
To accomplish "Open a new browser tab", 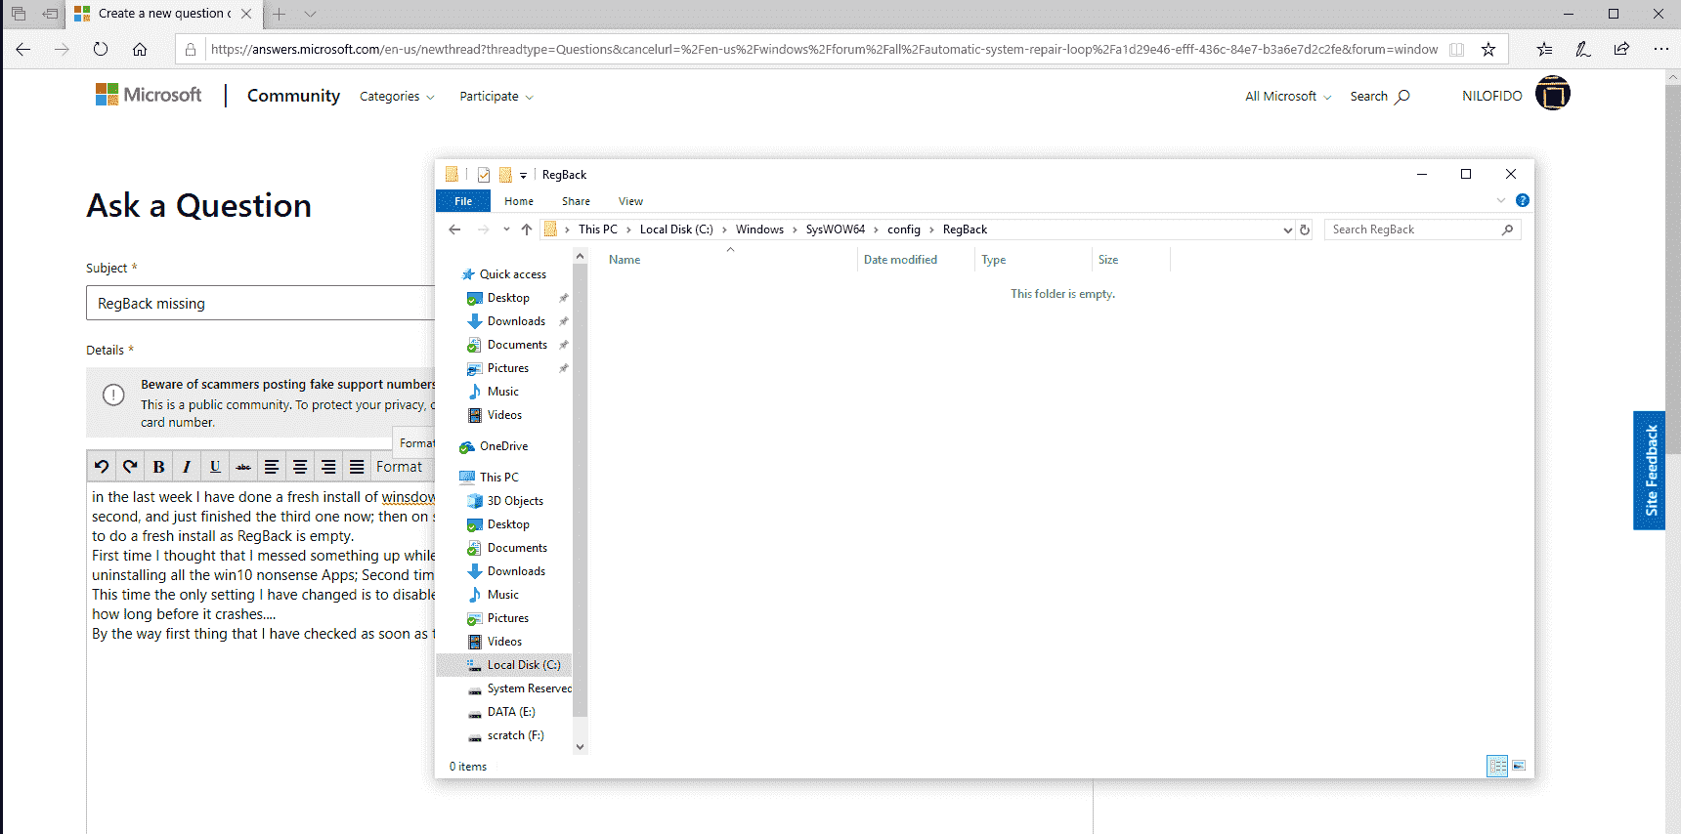I will click(280, 14).
